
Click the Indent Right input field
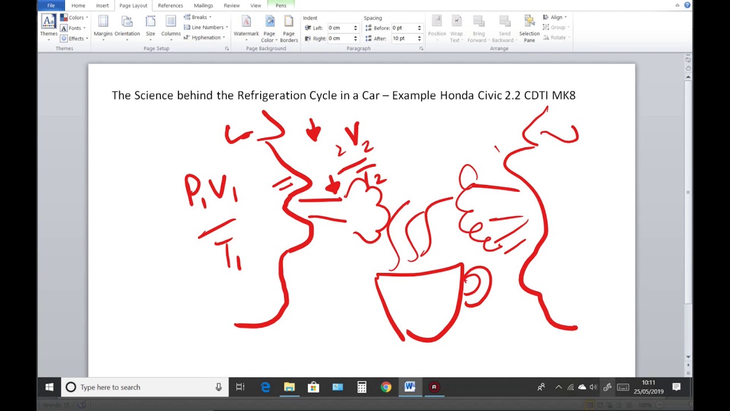pos(340,38)
